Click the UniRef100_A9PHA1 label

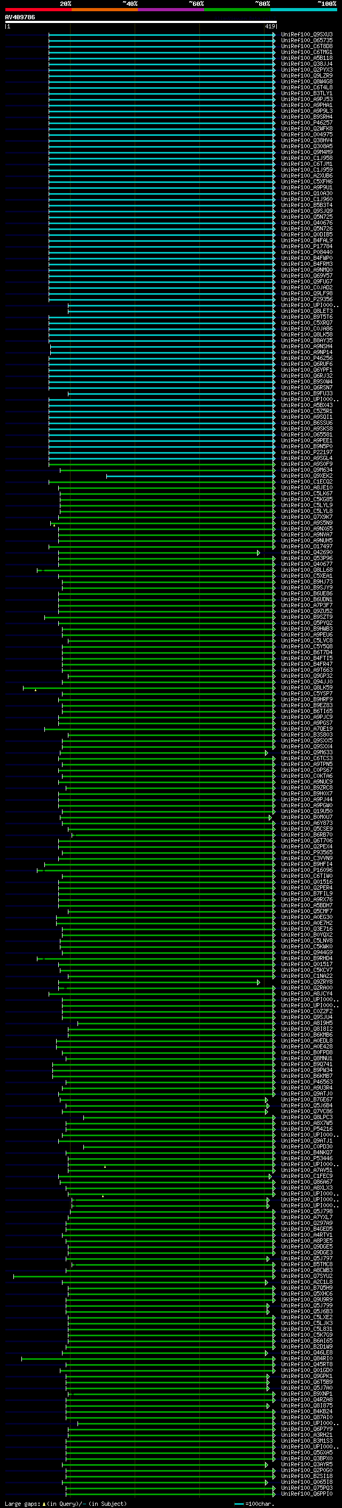tap(307, 105)
